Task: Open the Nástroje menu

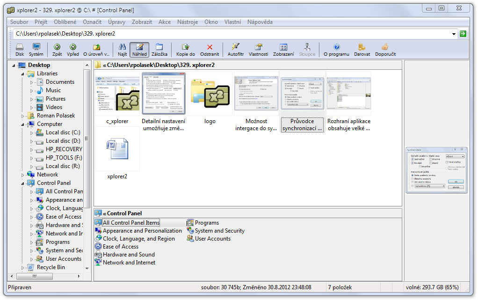Action: point(188,22)
